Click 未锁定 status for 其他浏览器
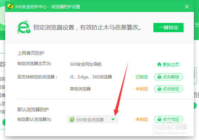199x140 pixels. click(x=142, y=89)
